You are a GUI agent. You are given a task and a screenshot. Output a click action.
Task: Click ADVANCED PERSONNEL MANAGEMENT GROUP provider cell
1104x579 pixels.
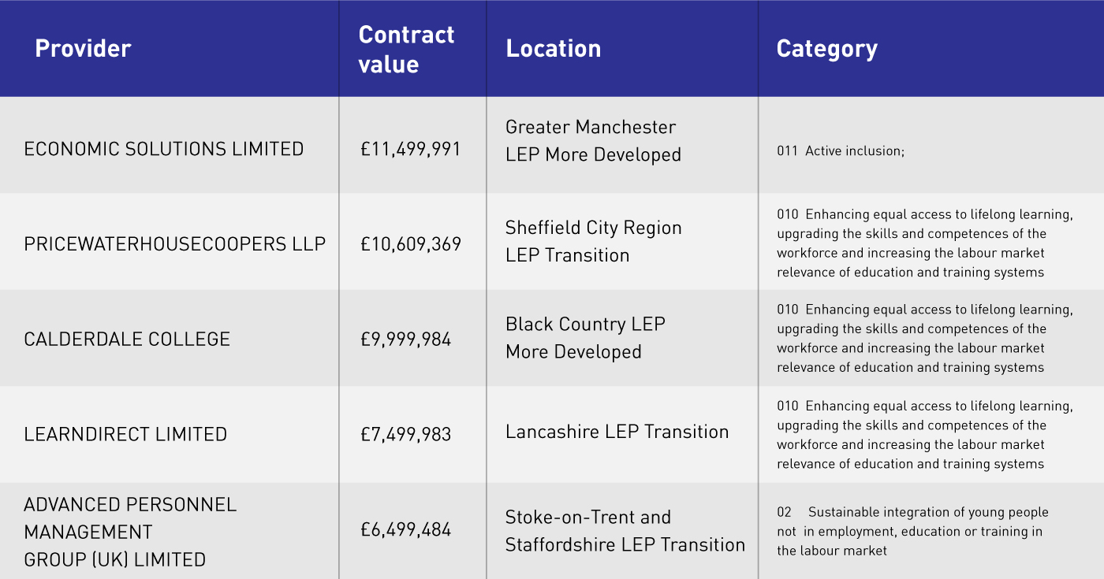pos(130,532)
